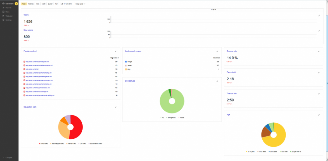Image resolution: width=328 pixels, height=161 pixels.
Task: Toggle the Link traffic legend item
Action: coord(82,144)
